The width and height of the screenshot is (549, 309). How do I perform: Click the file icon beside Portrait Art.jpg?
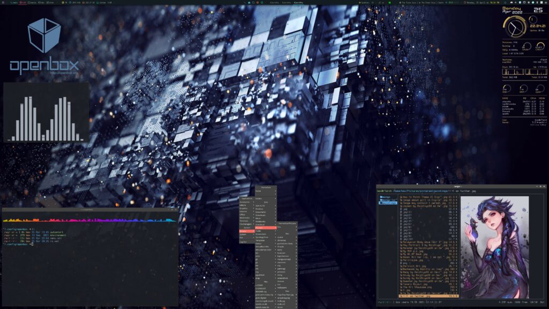(401, 264)
